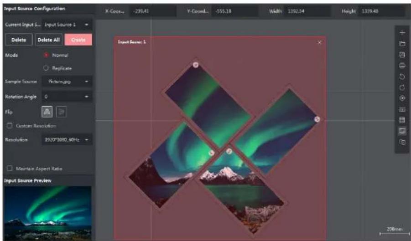Open Current Input Source dropdown
Viewport: 411px width, 241px height.
(67, 25)
